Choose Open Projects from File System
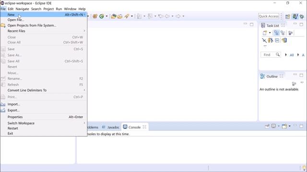 (44, 25)
